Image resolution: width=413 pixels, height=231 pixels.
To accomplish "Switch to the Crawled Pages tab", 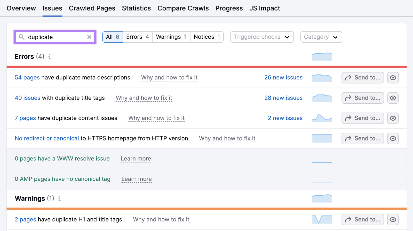I will point(92,8).
